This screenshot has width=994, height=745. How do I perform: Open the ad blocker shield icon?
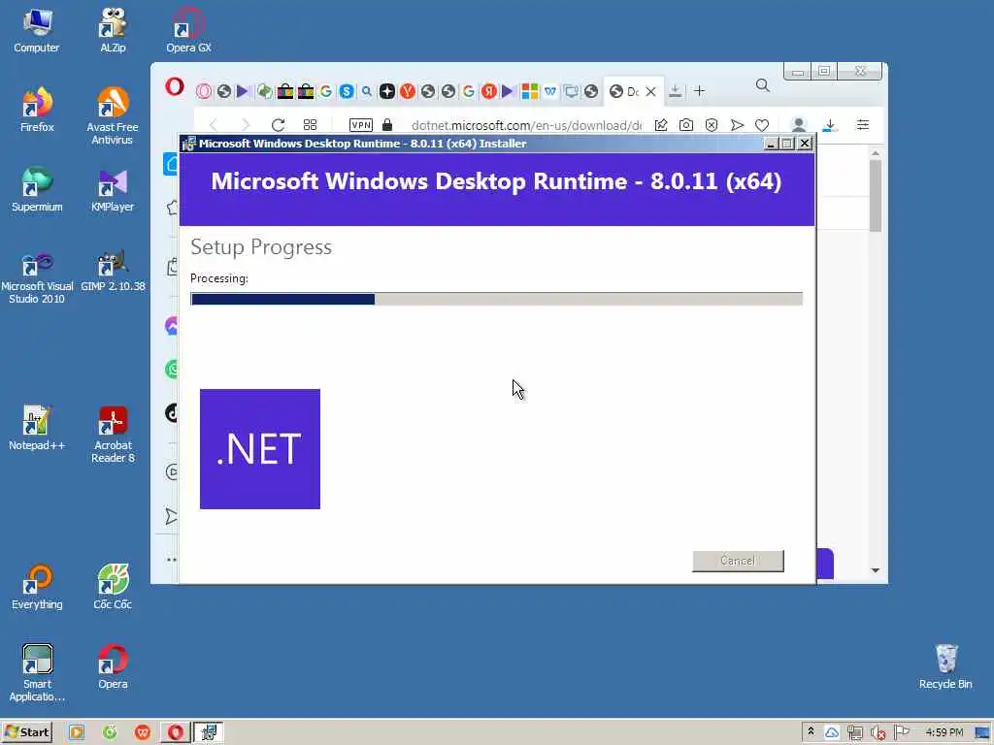pos(712,125)
